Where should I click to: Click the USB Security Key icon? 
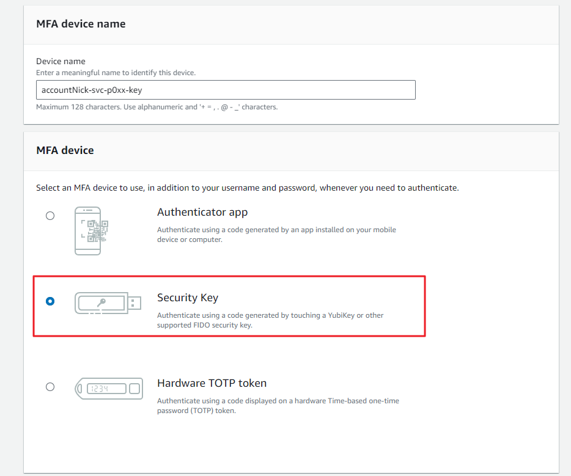(x=108, y=303)
